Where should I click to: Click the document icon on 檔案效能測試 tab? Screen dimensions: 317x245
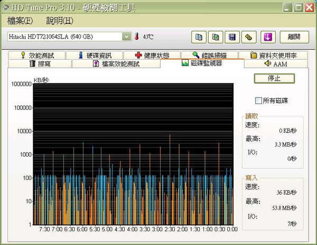coord(96,63)
